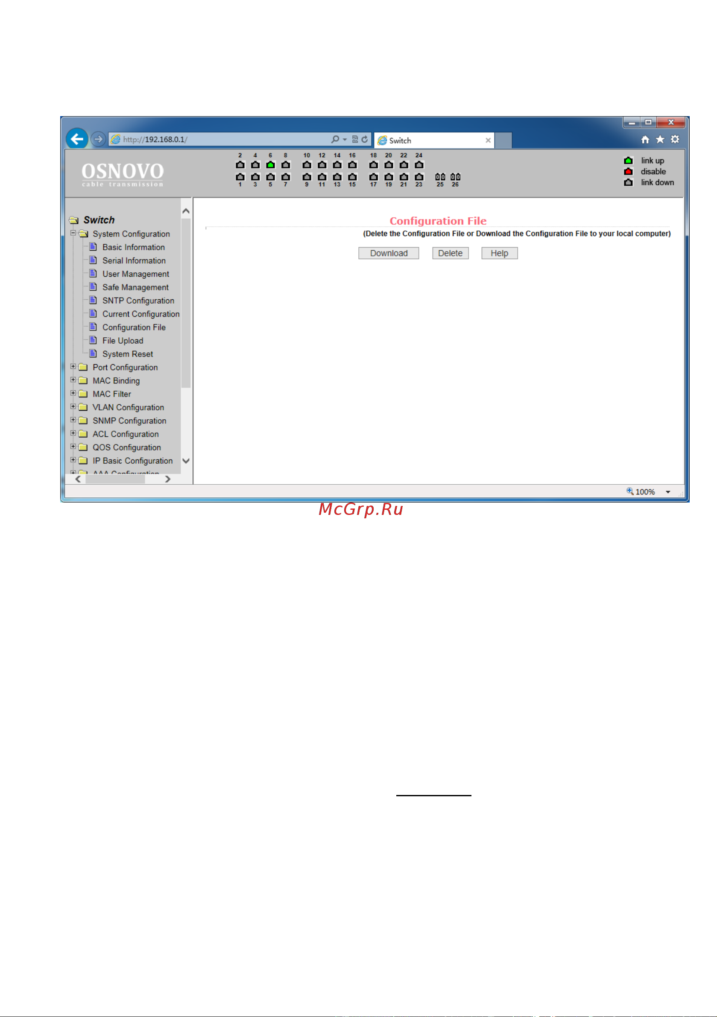The height and width of the screenshot is (1017, 717).
Task: Click the zoom magnifier in status bar
Action: pos(630,491)
